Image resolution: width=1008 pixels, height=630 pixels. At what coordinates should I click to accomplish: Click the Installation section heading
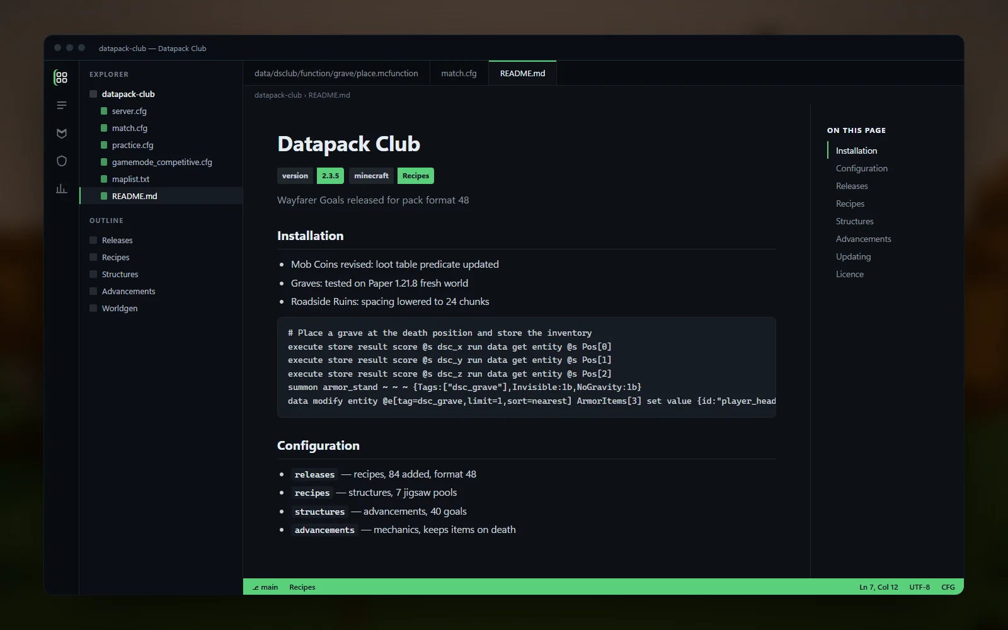[x=311, y=236]
